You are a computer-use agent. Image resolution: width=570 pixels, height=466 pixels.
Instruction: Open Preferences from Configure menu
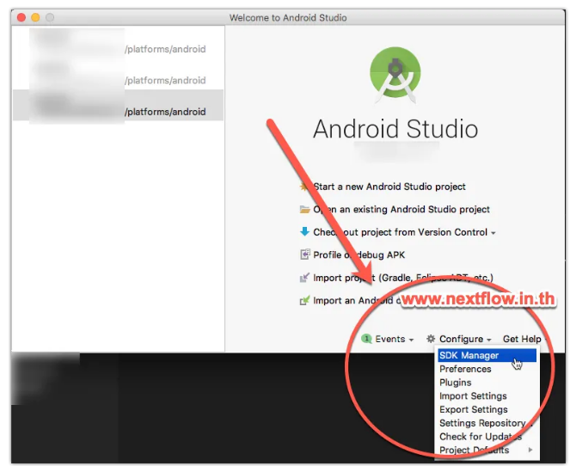click(487, 369)
